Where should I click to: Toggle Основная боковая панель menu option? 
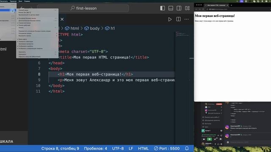tap(37, 18)
